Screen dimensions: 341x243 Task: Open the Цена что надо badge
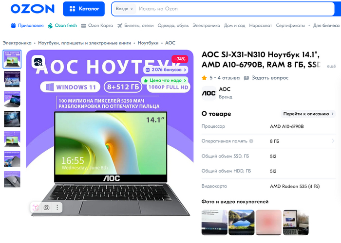tap(165, 81)
